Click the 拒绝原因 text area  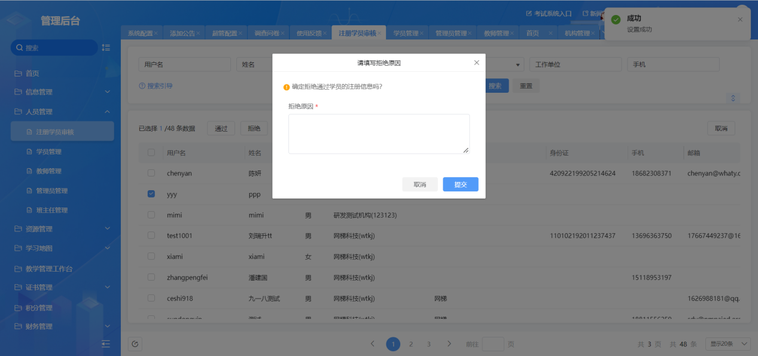click(379, 134)
